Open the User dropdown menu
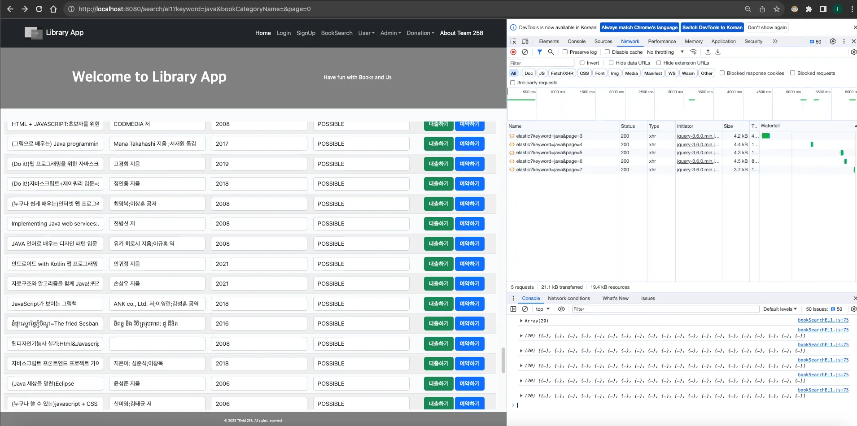Image resolution: width=857 pixels, height=426 pixels. pos(366,33)
